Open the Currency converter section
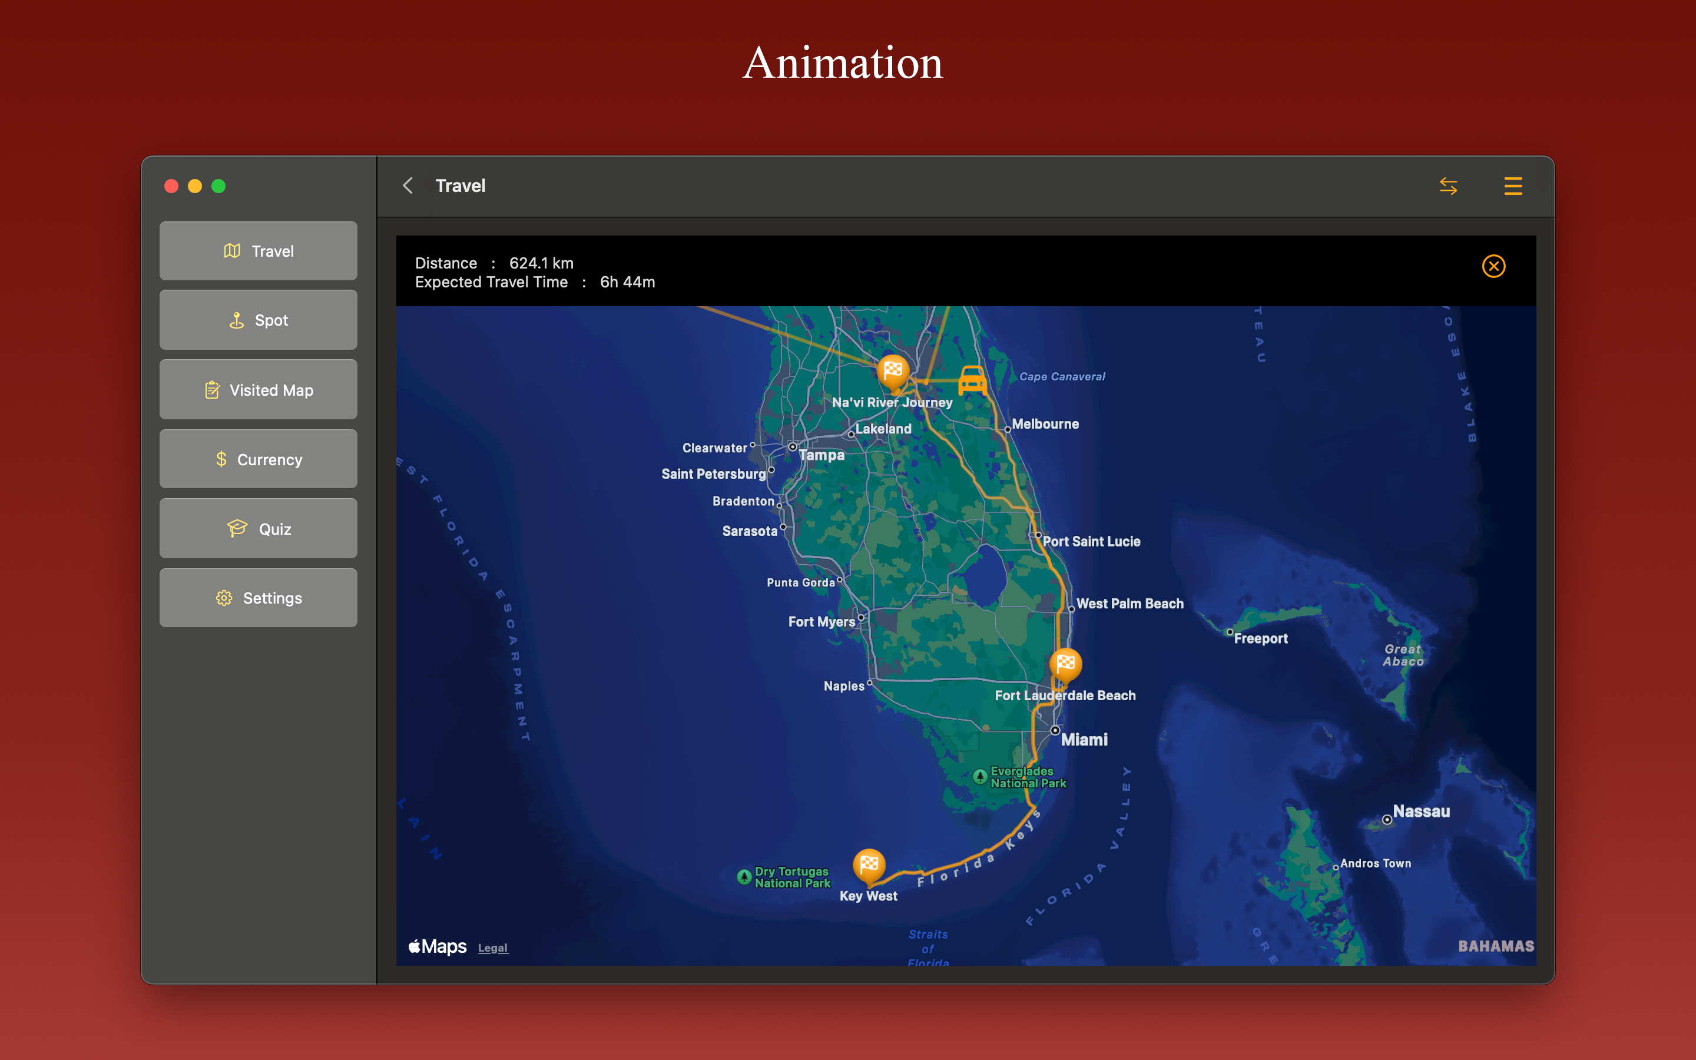 click(258, 459)
